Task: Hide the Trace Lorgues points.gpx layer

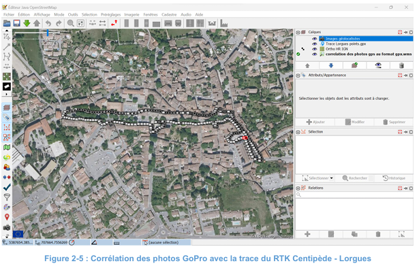Action: tap(315, 44)
